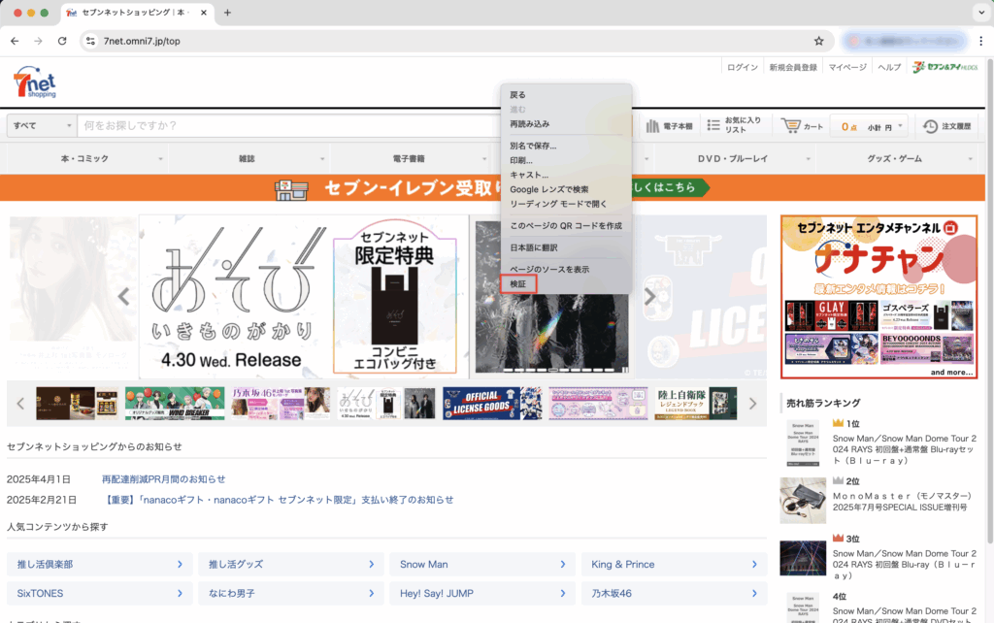
Task: Open the 電子本棚 bookshelf icon
Action: pyautogui.click(x=651, y=126)
